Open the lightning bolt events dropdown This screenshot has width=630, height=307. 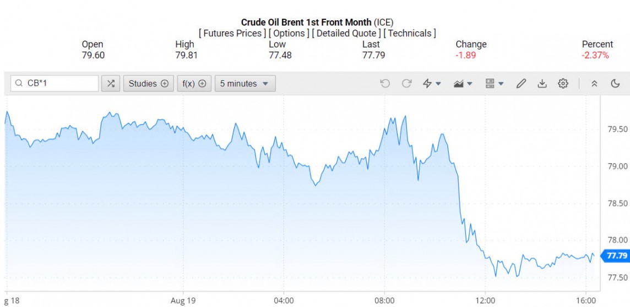point(432,83)
